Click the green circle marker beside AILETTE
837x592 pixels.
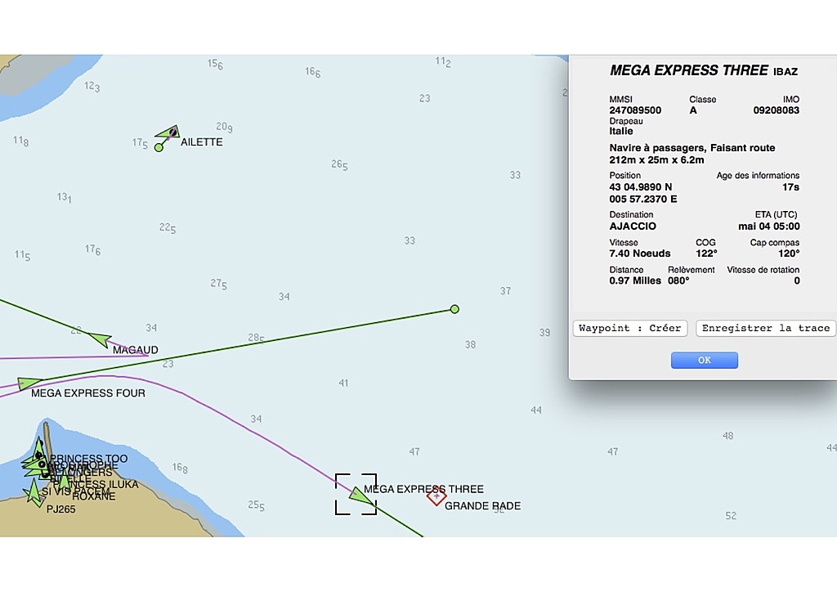[159, 147]
